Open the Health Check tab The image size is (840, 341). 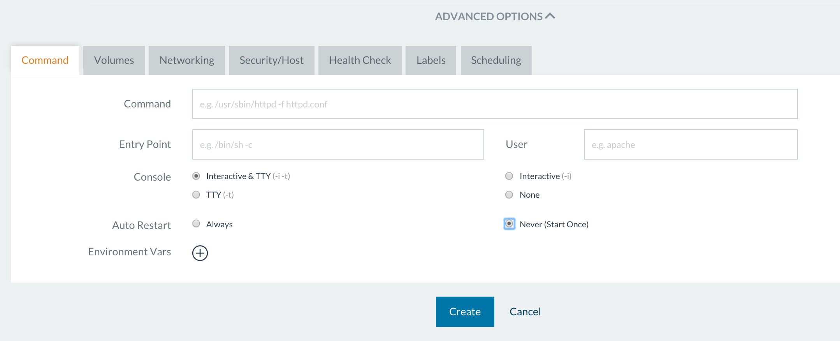point(360,60)
